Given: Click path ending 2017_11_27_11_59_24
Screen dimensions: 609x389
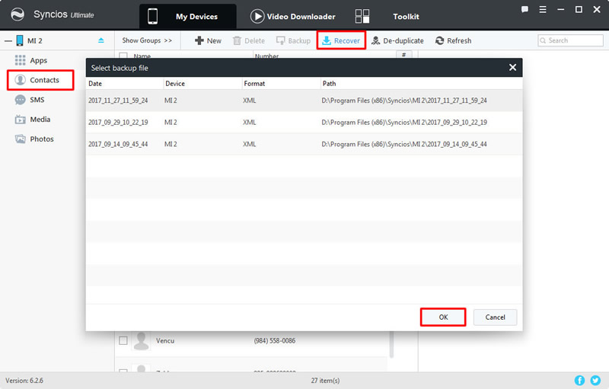Looking at the screenshot, I should (x=404, y=100).
